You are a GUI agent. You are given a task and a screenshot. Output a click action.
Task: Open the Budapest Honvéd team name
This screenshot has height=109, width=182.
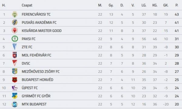[38, 80]
